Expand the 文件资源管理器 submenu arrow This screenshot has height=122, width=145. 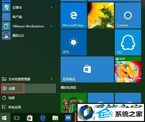click(51, 79)
